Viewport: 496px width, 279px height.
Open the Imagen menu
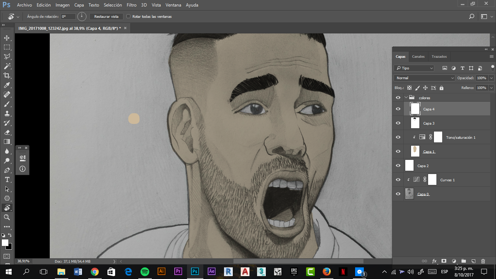click(62, 5)
